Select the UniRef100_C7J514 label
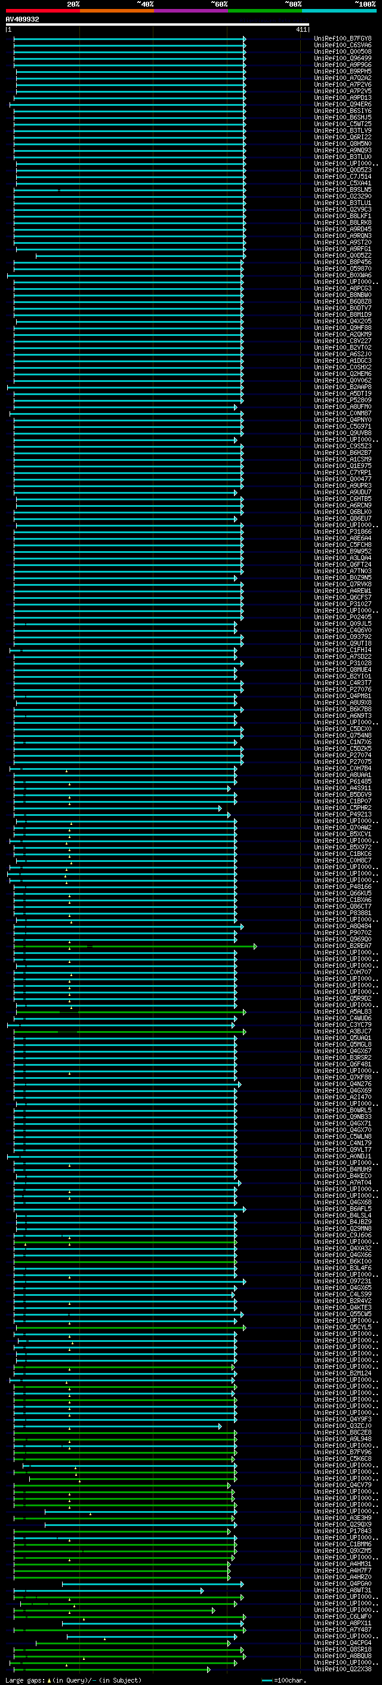The image size is (382, 1685). click(x=343, y=176)
